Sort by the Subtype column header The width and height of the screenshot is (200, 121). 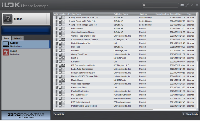[143, 14]
